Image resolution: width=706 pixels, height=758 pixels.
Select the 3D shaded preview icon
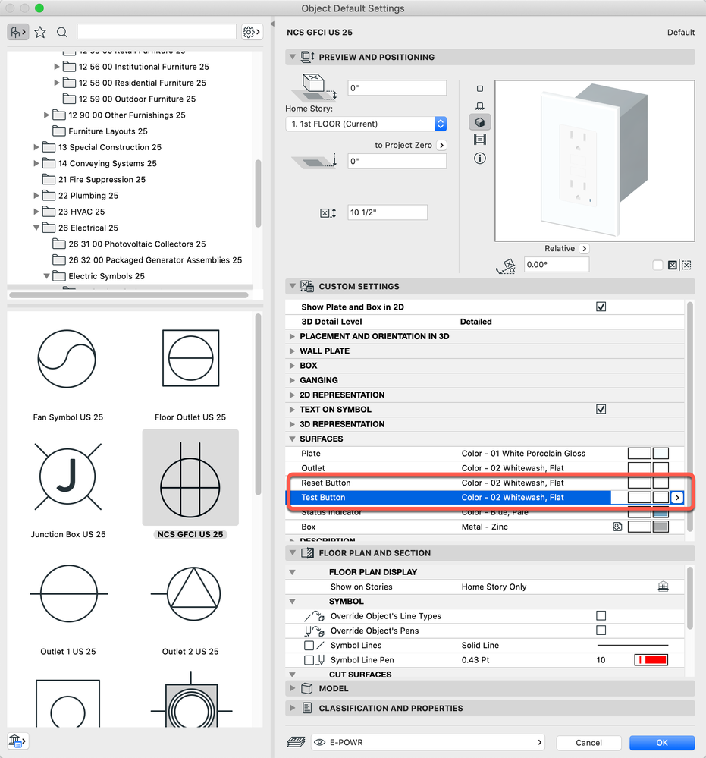480,122
